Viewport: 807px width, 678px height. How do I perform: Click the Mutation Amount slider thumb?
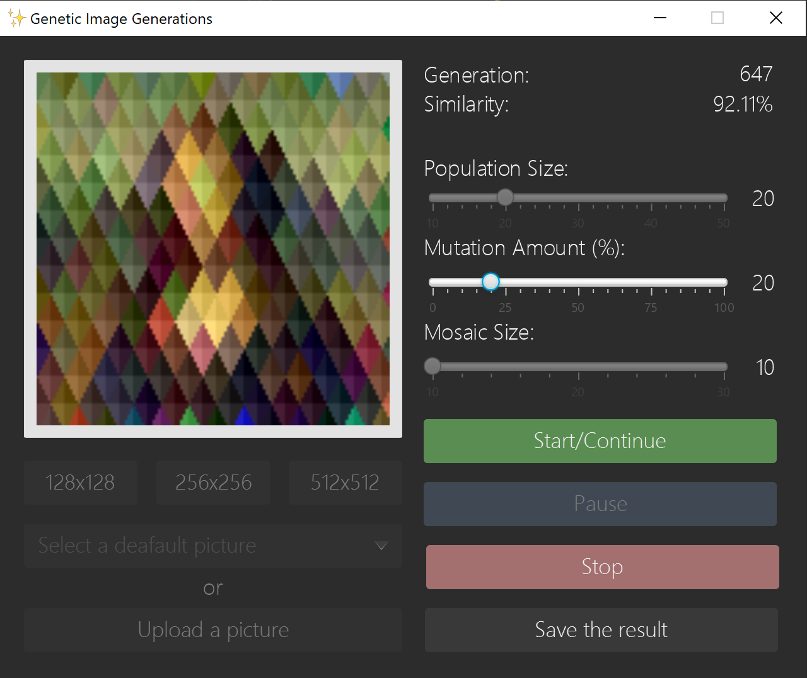pyautogui.click(x=491, y=282)
